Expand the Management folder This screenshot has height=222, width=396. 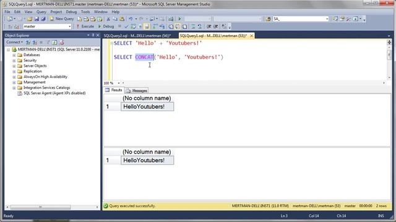pos(14,82)
